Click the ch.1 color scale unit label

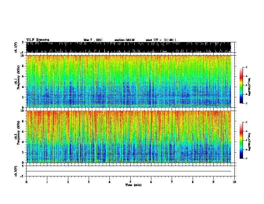click(x=249, y=87)
